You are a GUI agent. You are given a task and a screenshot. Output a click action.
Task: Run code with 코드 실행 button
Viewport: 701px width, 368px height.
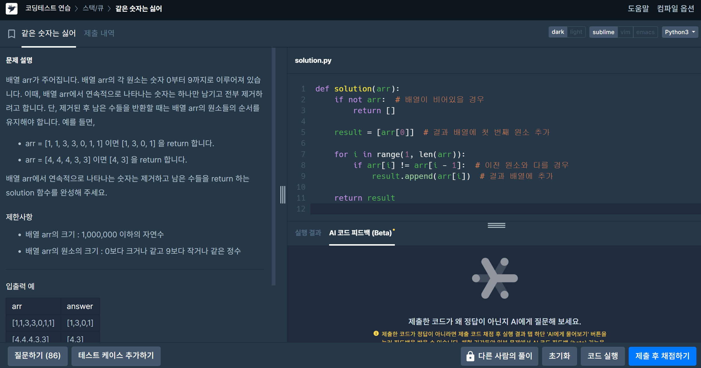click(602, 356)
